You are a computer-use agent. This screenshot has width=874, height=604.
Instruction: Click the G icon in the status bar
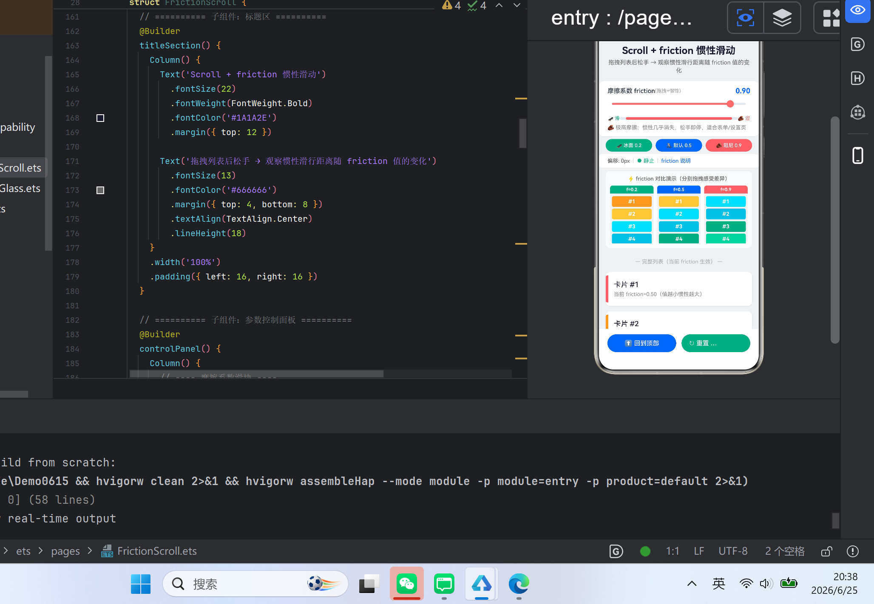pos(616,551)
